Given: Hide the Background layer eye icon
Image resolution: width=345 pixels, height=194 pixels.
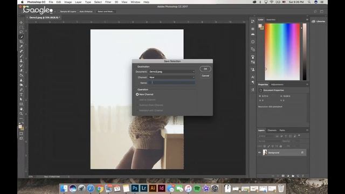Looking at the screenshot, I should [259, 153].
